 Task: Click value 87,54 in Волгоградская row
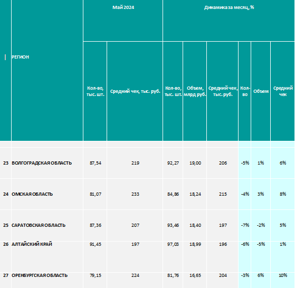(x=95, y=163)
